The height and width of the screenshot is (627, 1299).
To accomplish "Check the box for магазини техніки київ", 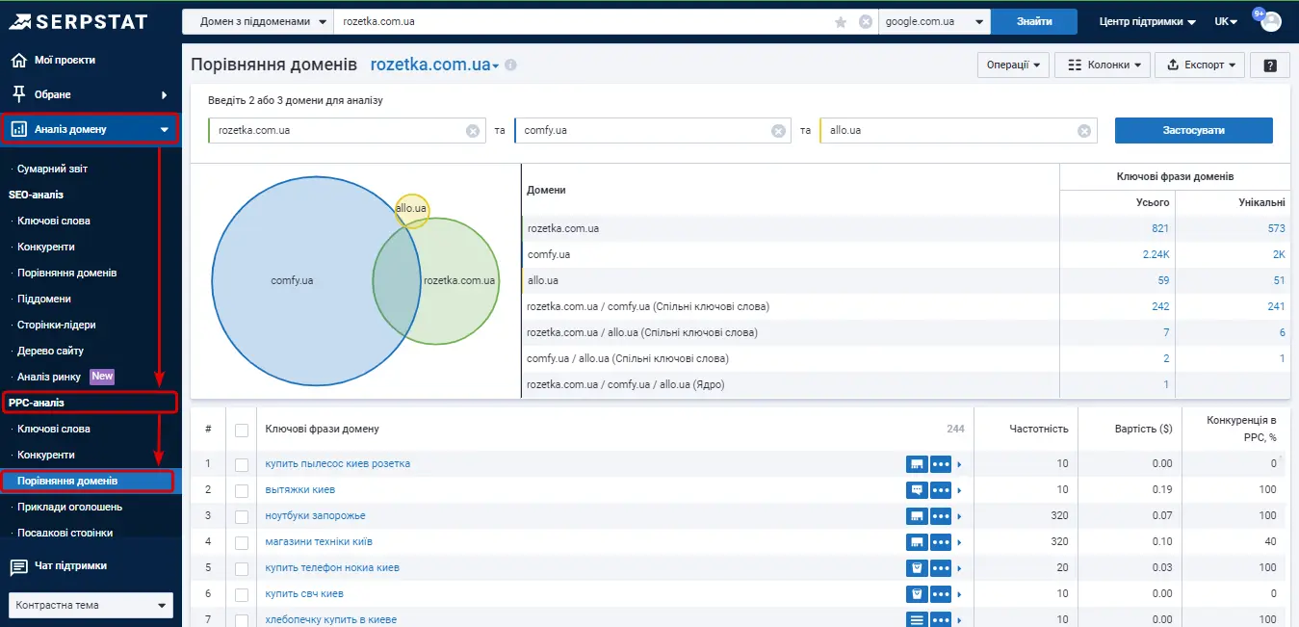I will pyautogui.click(x=242, y=543).
